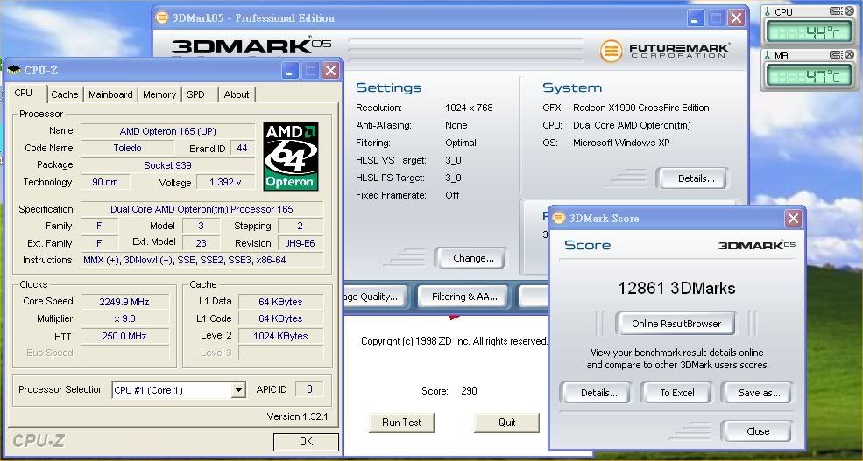Click the AMD 64 Opteron logo
Screen dimensions: 863x461
(x=290, y=156)
